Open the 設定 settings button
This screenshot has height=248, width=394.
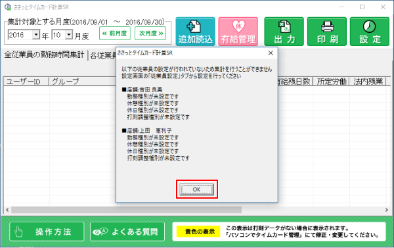[370, 32]
